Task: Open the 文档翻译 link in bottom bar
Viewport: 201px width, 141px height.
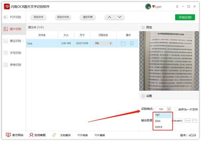Action: (65, 135)
